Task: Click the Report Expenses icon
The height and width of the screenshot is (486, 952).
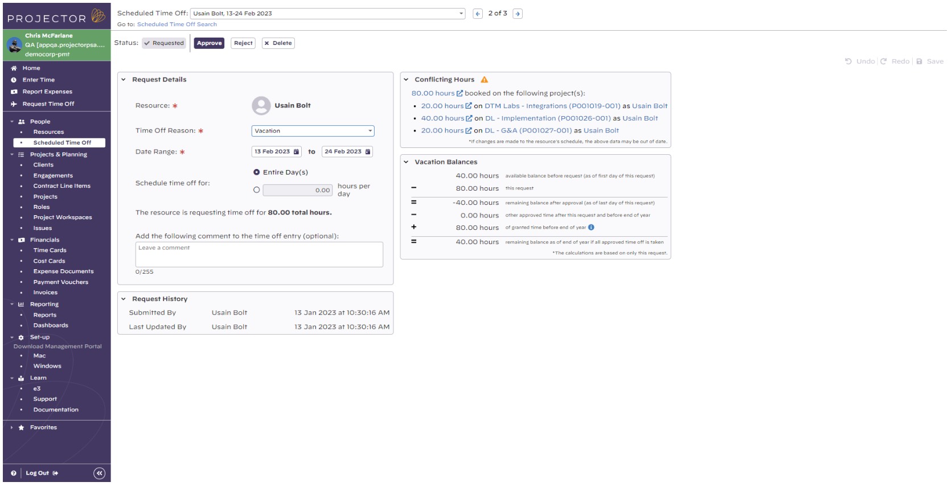Action: pos(14,92)
